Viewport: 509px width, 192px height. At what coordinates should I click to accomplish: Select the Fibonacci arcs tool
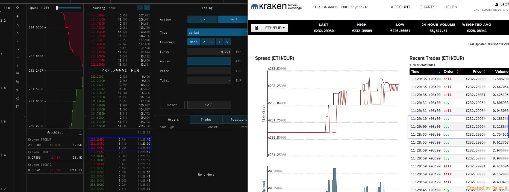tap(17, 90)
